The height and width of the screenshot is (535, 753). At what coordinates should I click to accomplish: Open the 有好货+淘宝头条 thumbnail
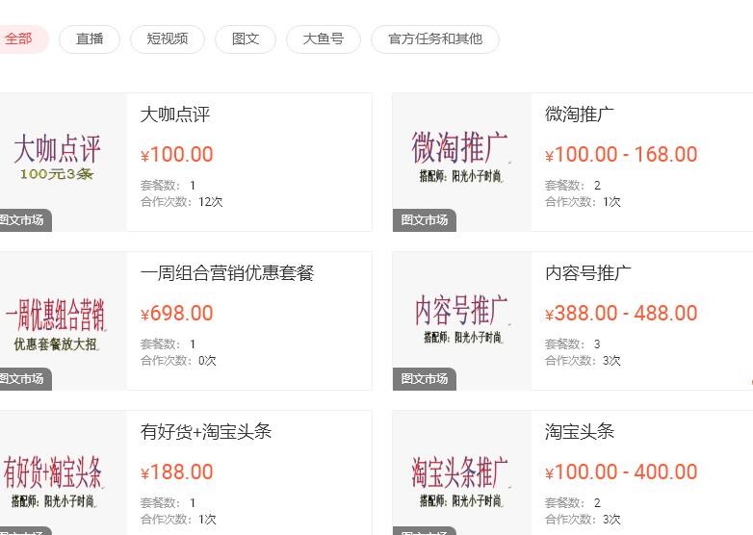point(63,472)
